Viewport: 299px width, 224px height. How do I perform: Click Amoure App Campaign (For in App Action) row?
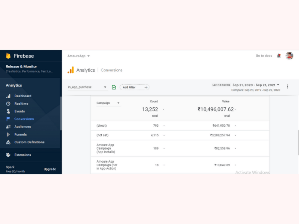180,165
